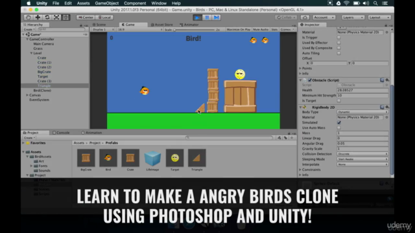Expand the Canvas hierarchy item
This screenshot has height=233, width=415.
[x=27, y=95]
